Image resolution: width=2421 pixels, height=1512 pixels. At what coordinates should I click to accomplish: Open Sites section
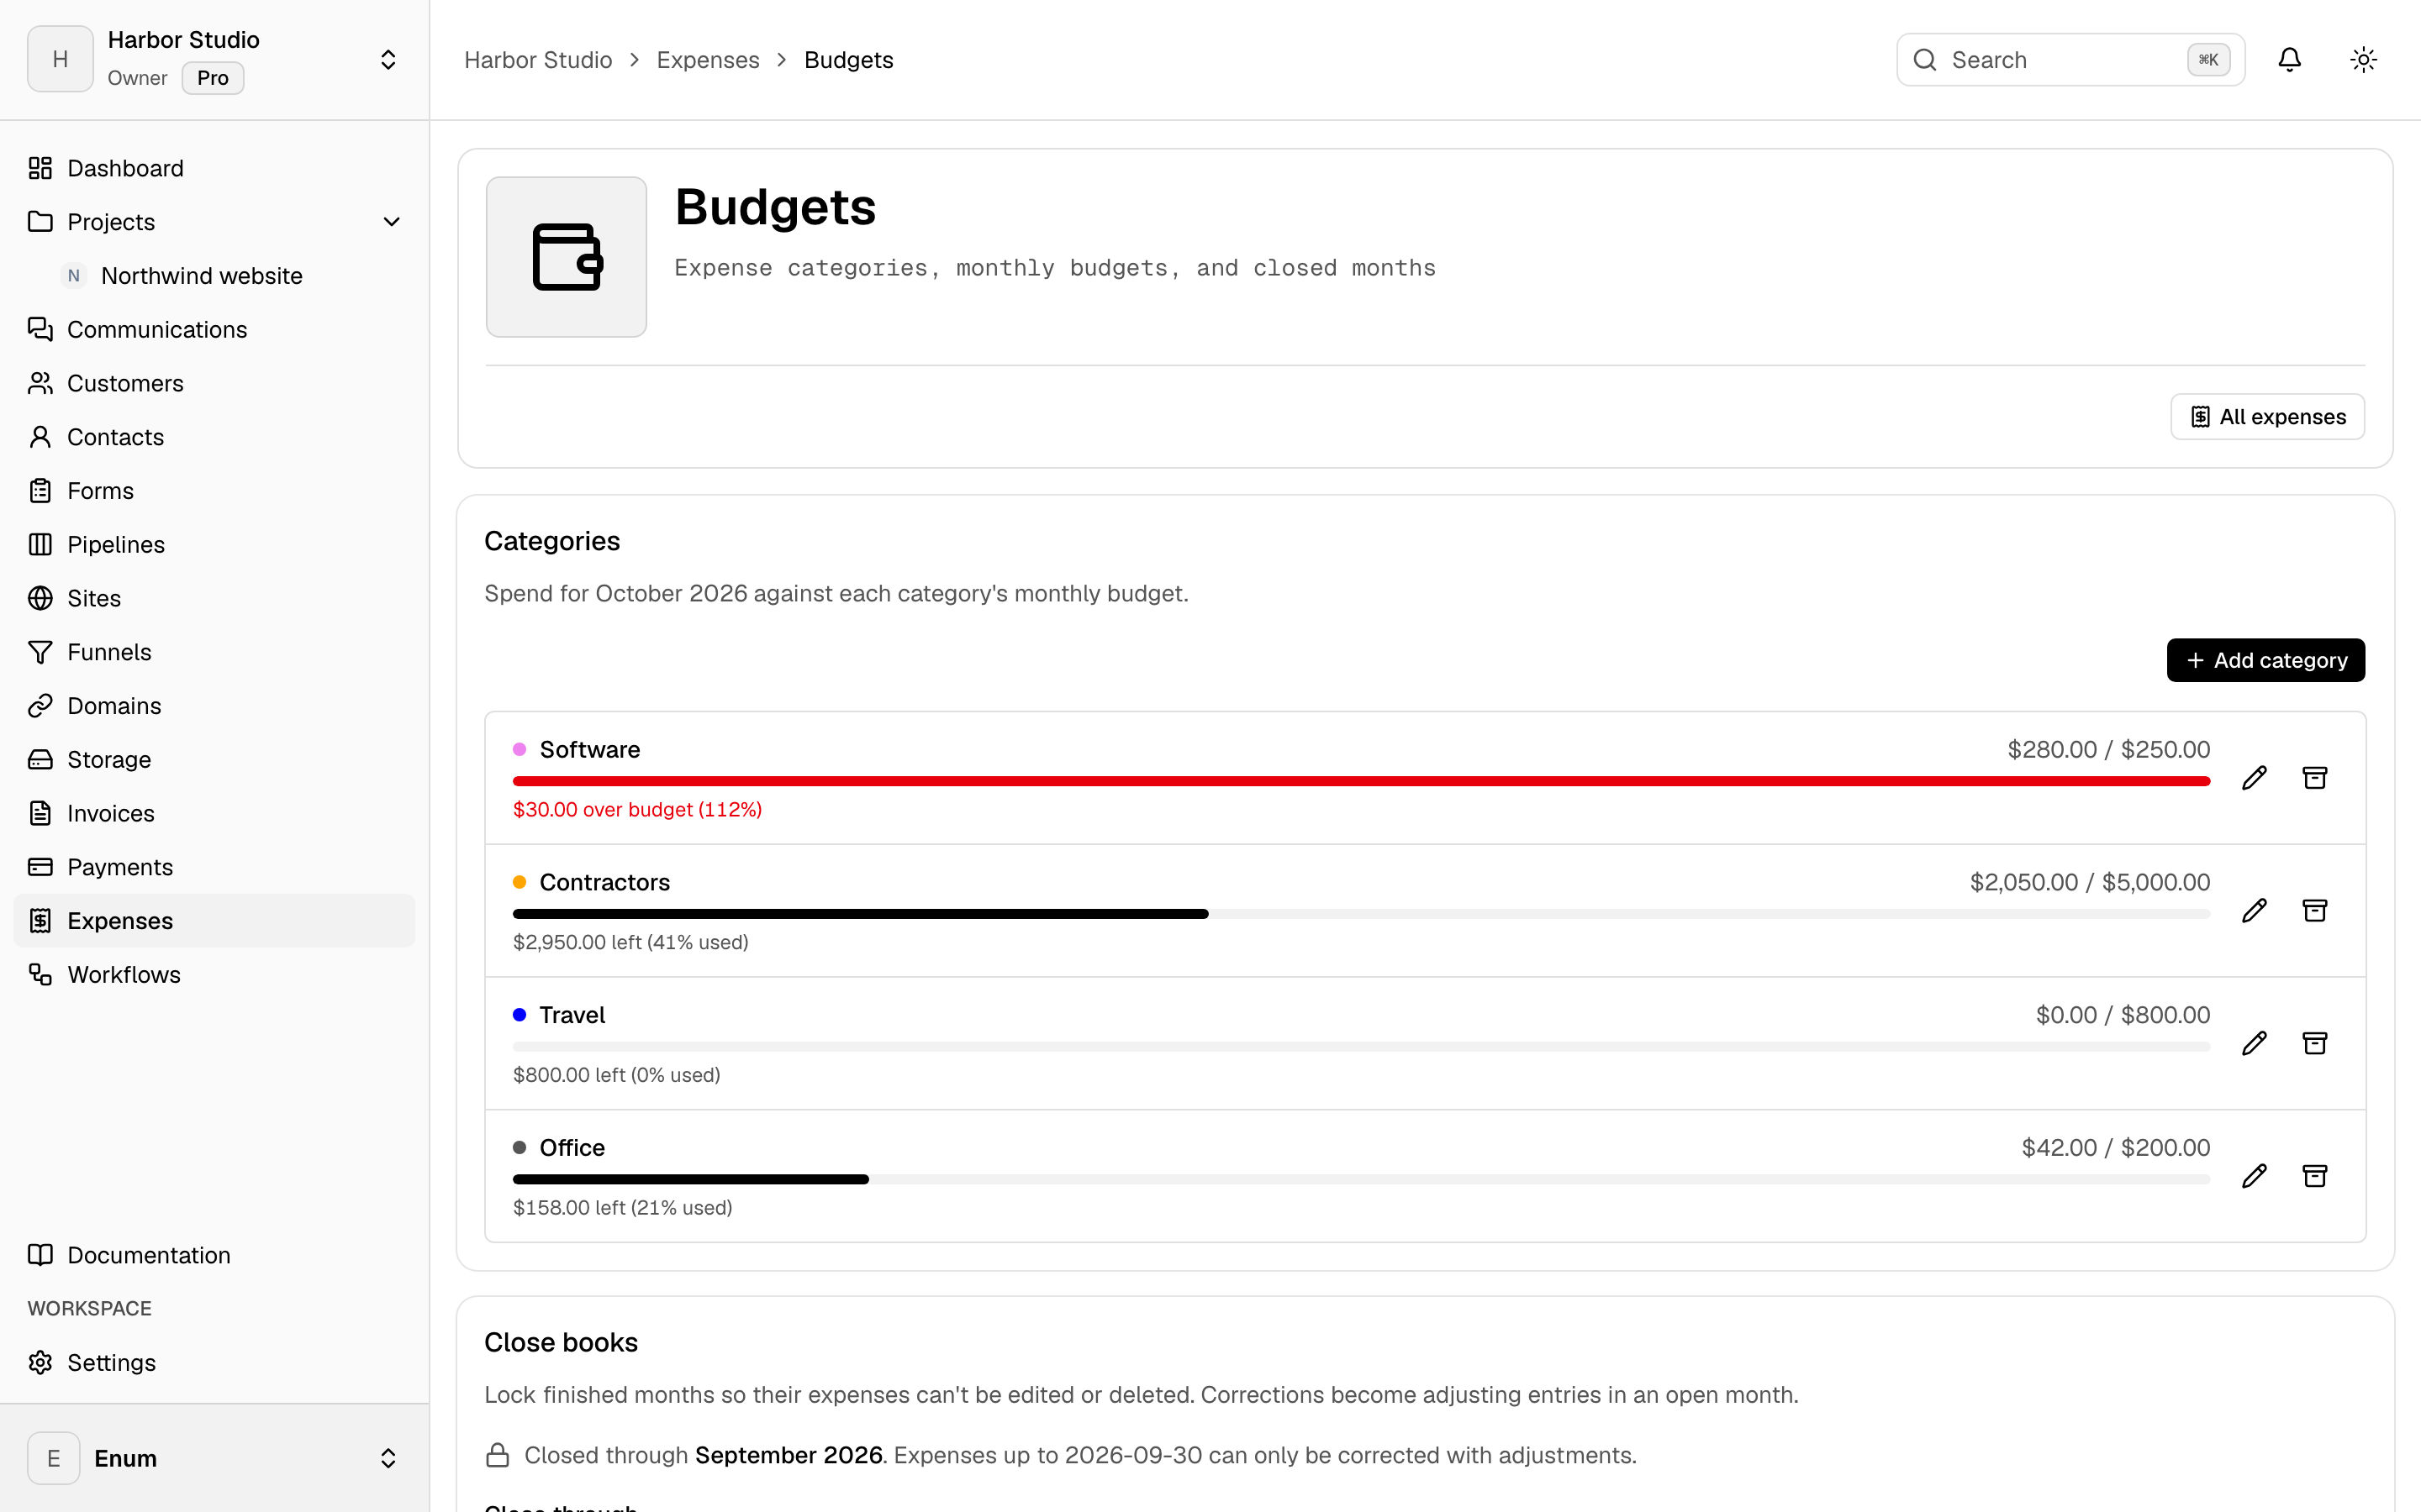click(214, 598)
